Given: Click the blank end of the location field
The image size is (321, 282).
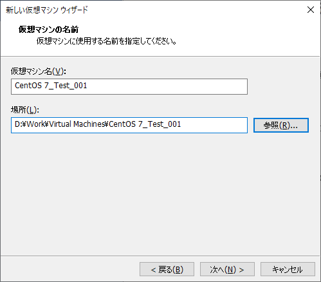Looking at the screenshot, I should pyautogui.click(x=214, y=125).
